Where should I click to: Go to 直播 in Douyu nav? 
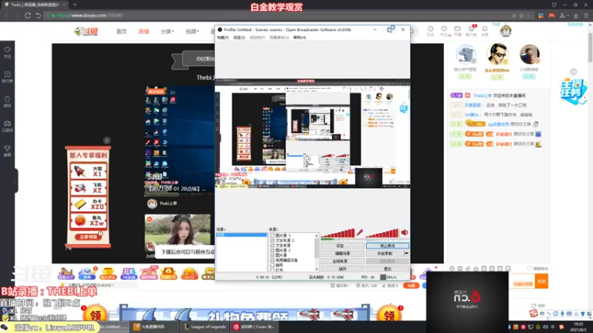tap(144, 31)
